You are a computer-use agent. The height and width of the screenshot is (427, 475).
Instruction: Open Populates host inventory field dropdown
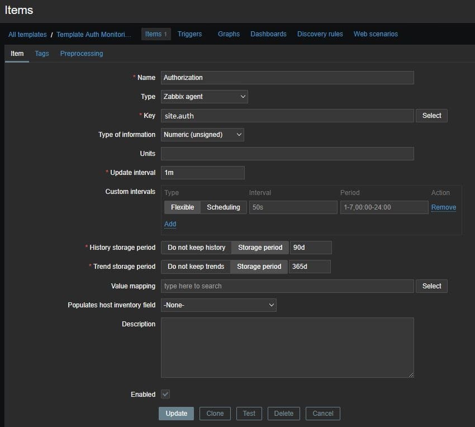click(218, 305)
